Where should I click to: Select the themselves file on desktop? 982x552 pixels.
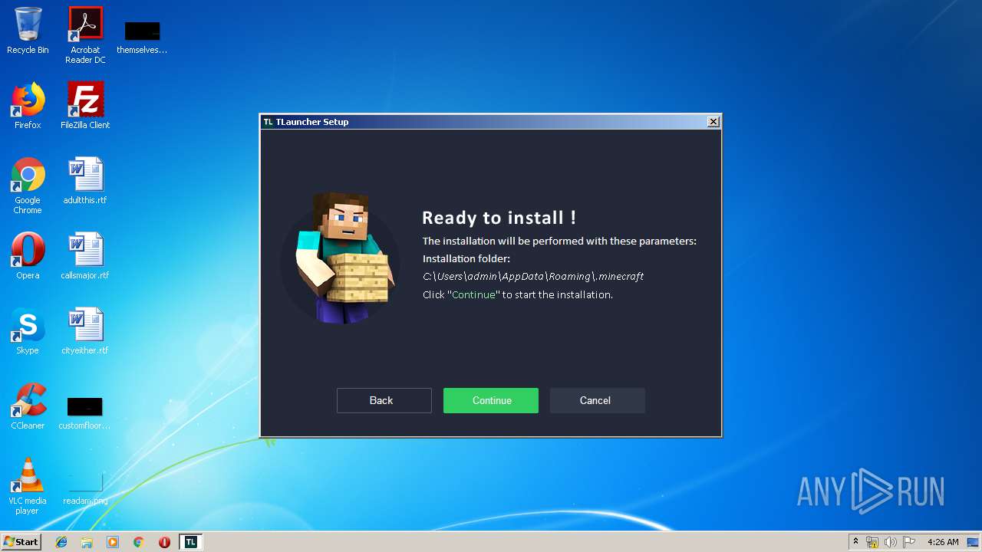(142, 37)
